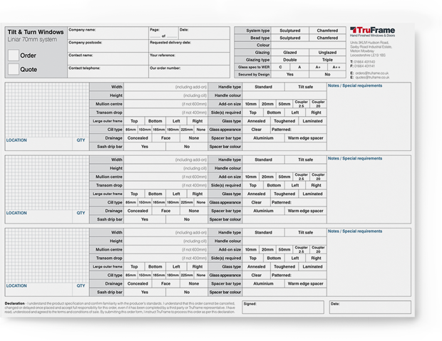
Task: Tick the Order checkbox
Action: pos(14,56)
